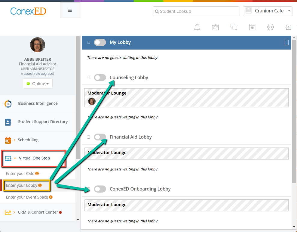Click the institution icon beside Cranium Cafe
The image size is (297, 232).
[248, 11]
